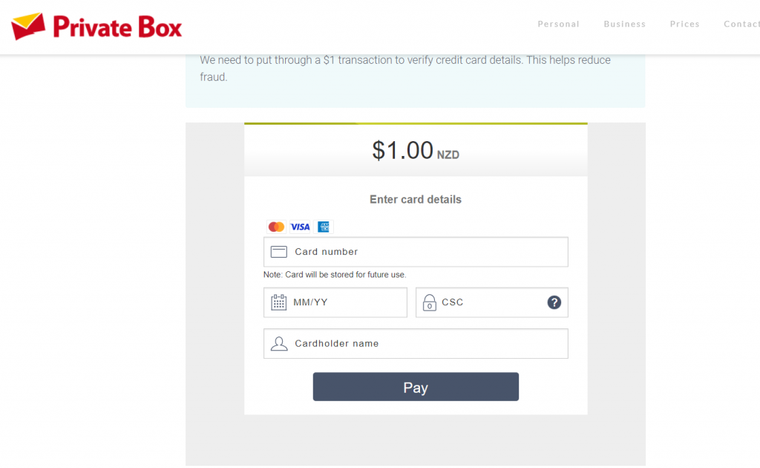Open the CSC help question mark
The image size is (760, 468).
[x=554, y=302]
